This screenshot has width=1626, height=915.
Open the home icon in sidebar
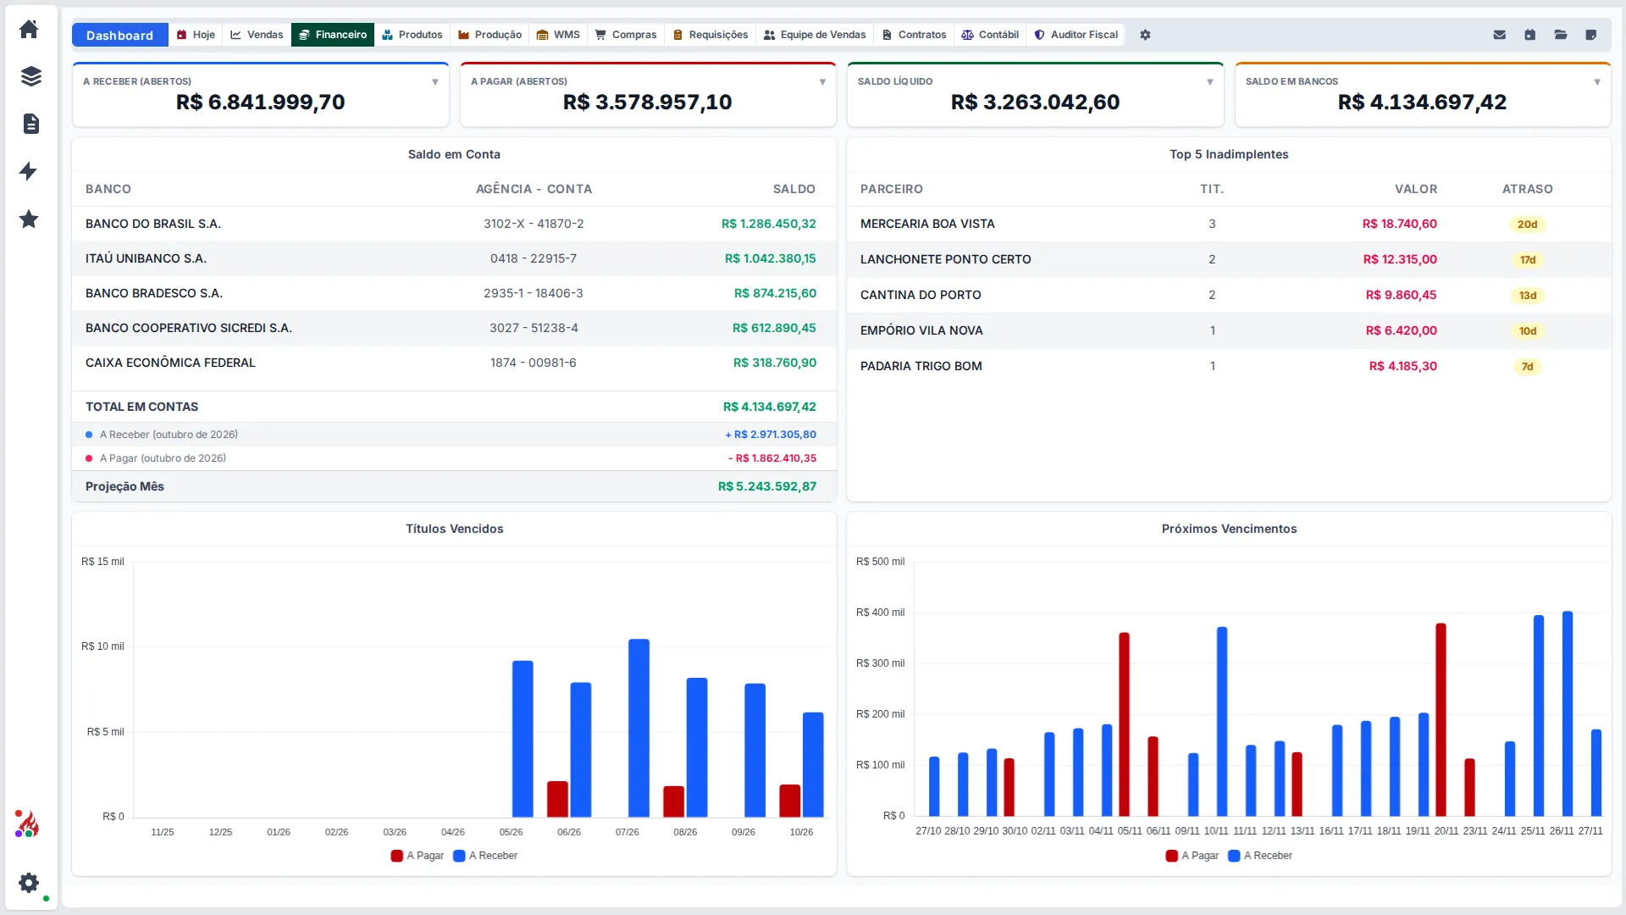tap(29, 29)
